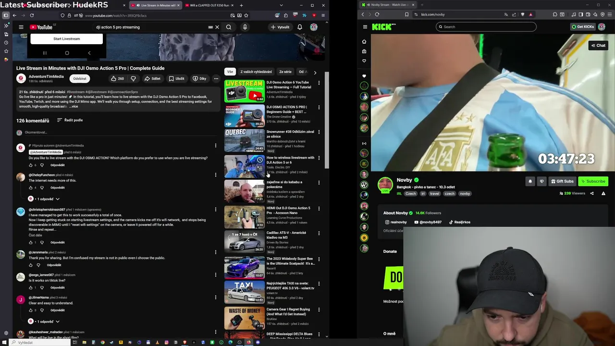Open tab list dropdown in YouTube browser
This screenshot has height=346, width=615.
(281, 5)
